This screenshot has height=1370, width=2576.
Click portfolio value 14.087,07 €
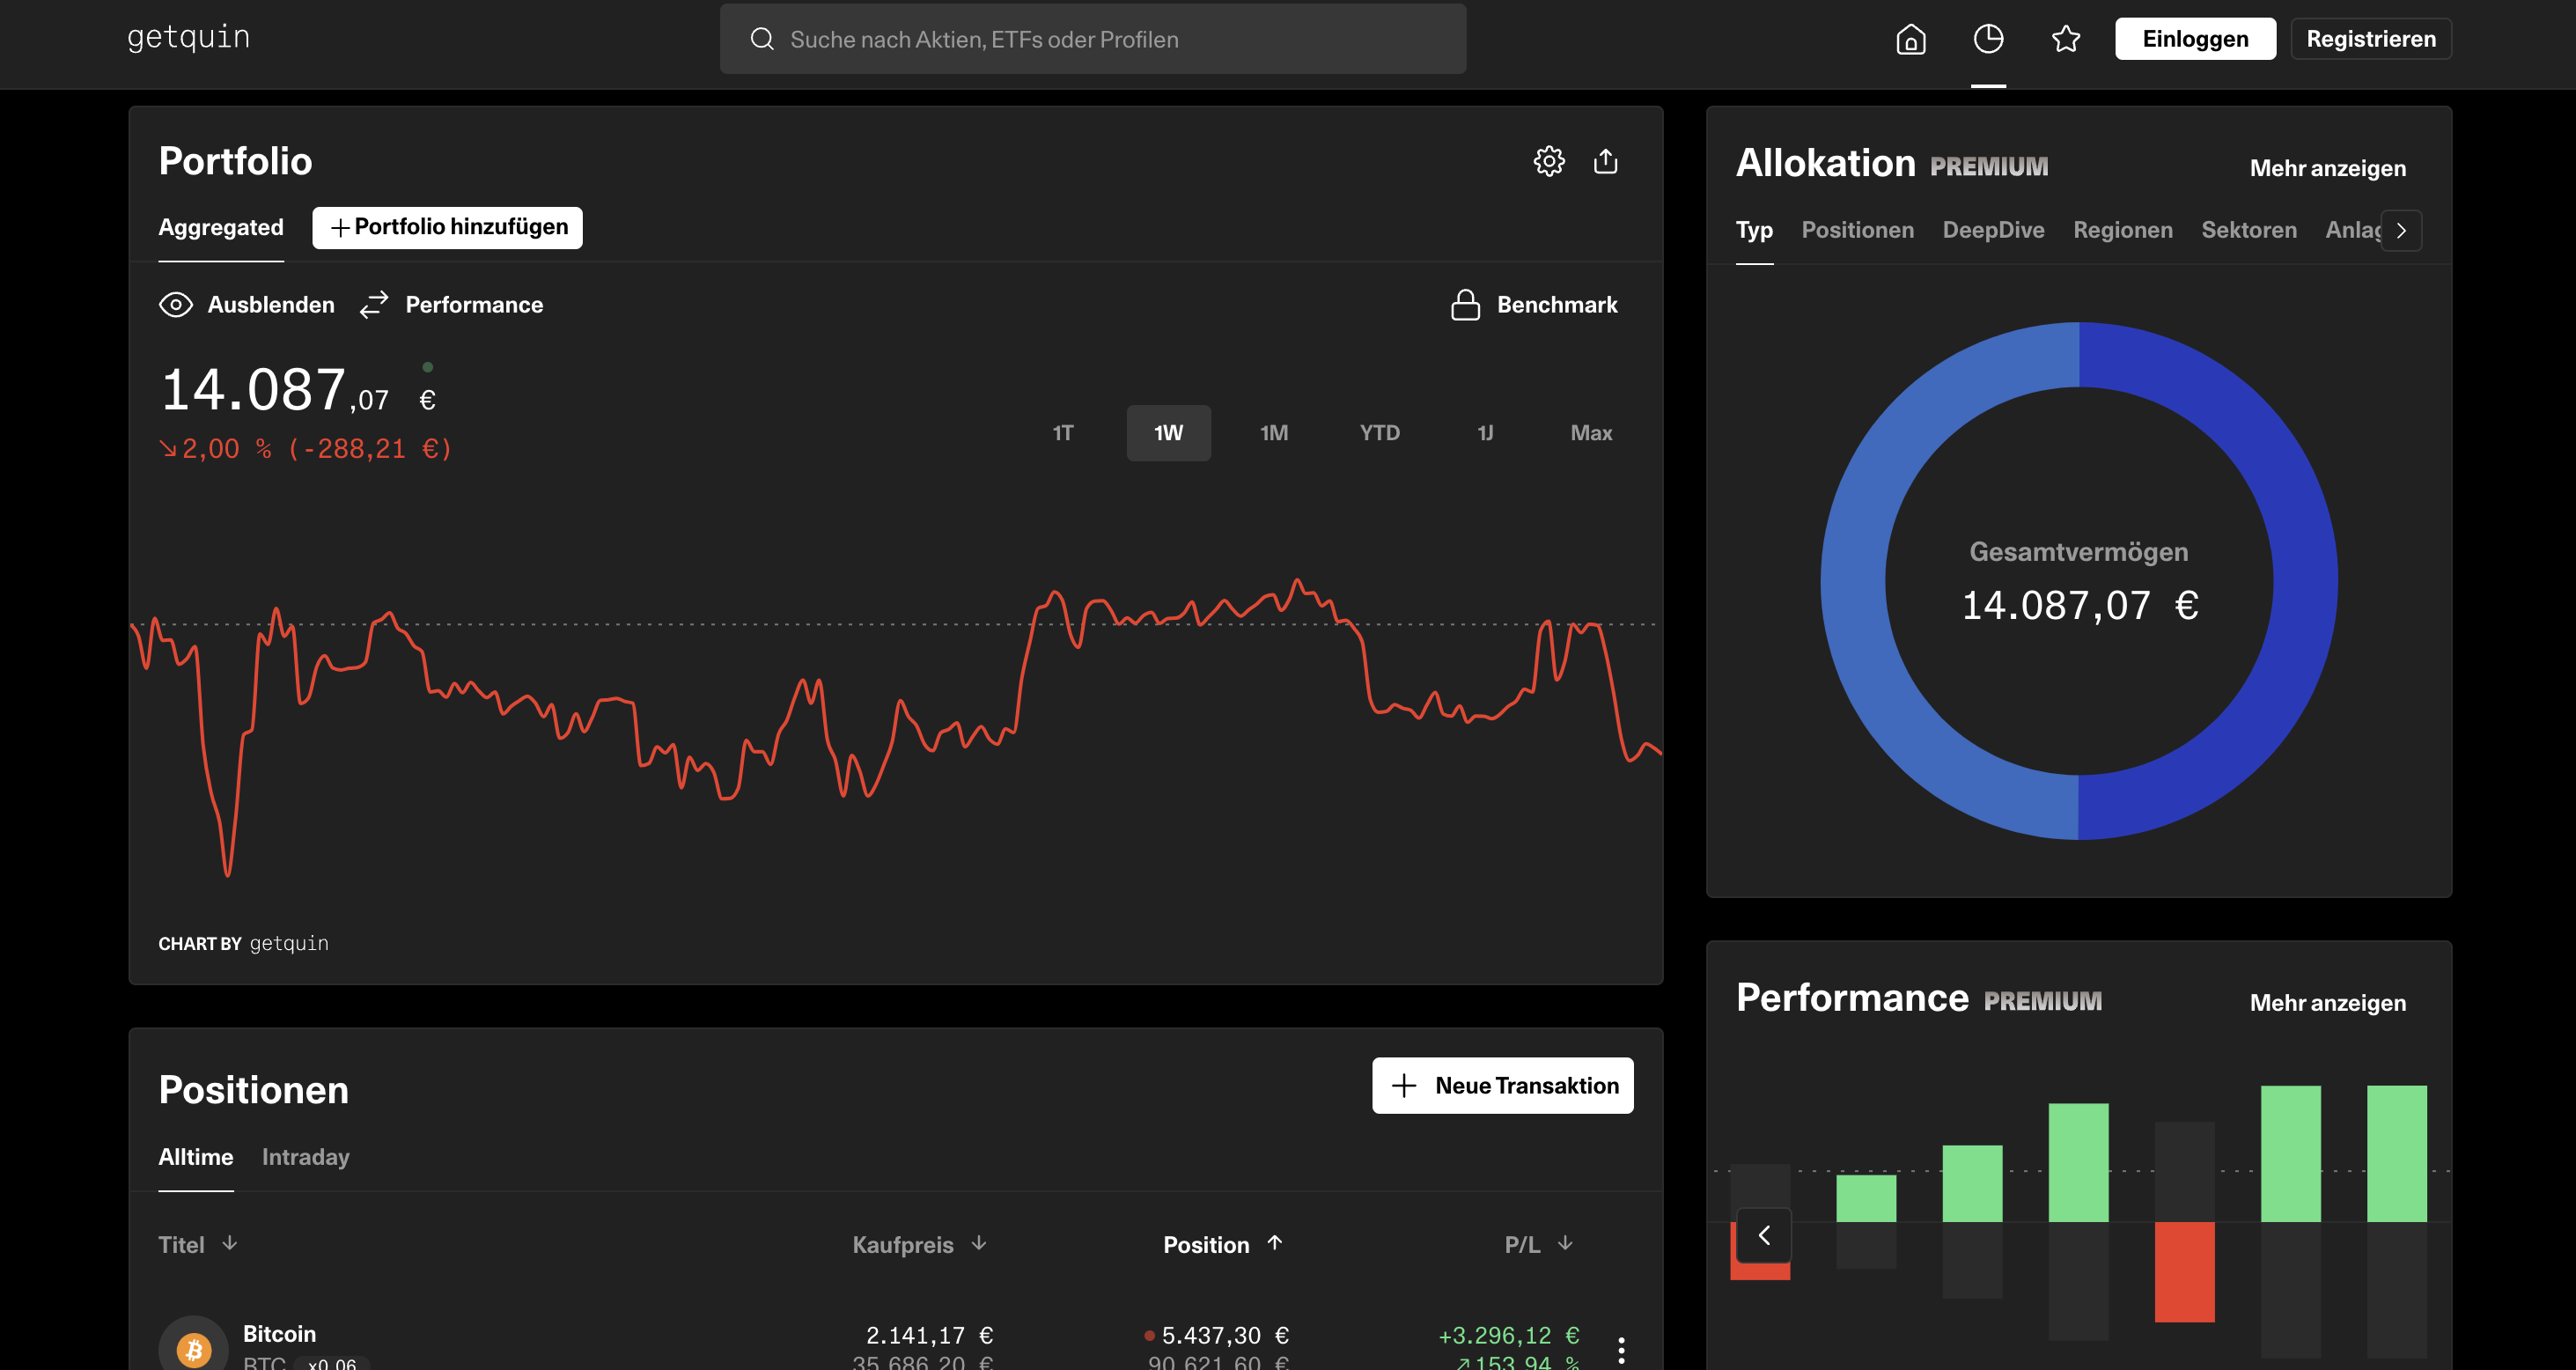298,390
